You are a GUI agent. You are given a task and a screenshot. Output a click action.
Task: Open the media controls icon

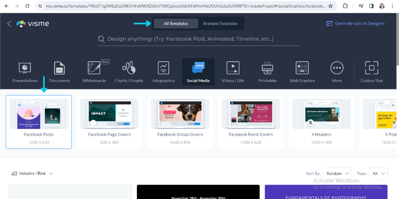point(361,6)
